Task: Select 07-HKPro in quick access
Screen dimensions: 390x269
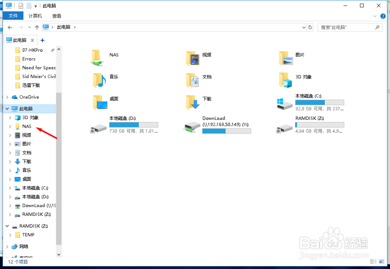Action: tap(32, 50)
